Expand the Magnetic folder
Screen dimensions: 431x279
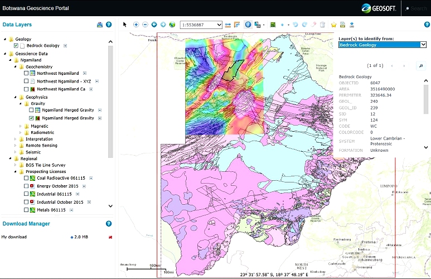point(21,126)
